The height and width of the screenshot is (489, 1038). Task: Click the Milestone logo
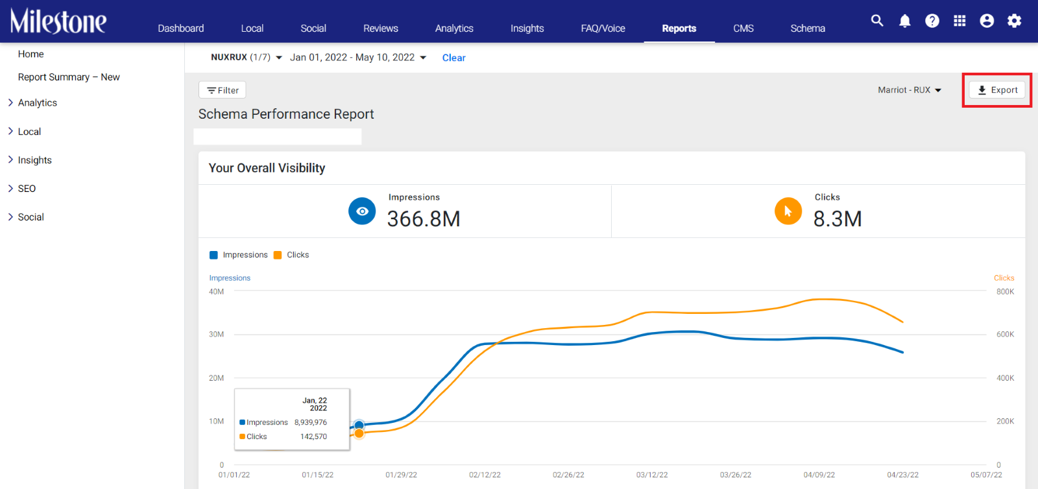(58, 21)
